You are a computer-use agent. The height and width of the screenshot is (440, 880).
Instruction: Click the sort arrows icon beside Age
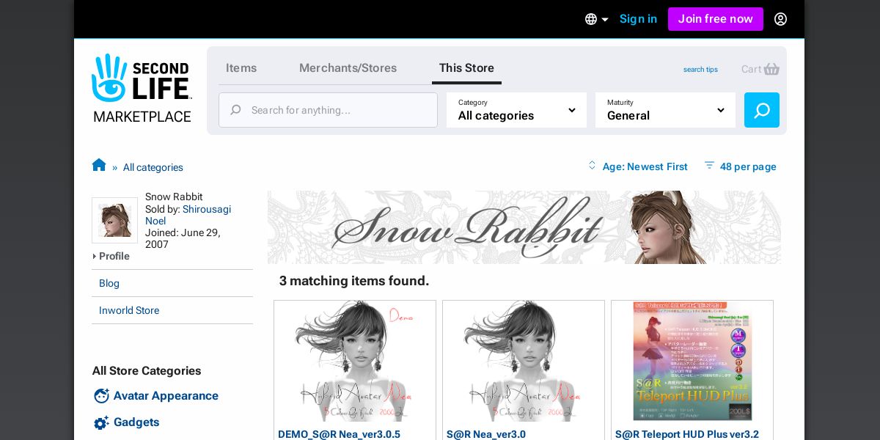592,166
